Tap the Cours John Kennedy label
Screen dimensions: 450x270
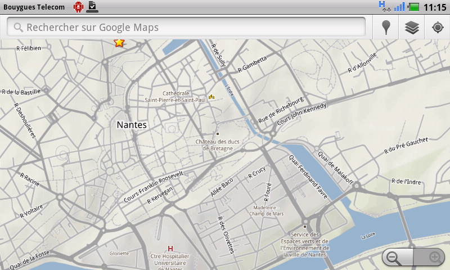pyautogui.click(x=301, y=114)
